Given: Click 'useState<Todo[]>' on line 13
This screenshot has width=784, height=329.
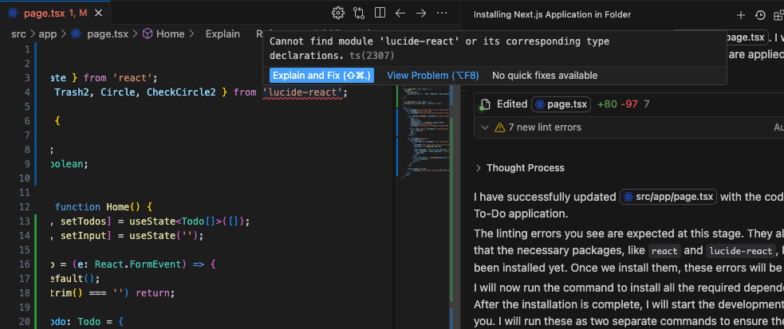Looking at the screenshot, I should pyautogui.click(x=176, y=221).
